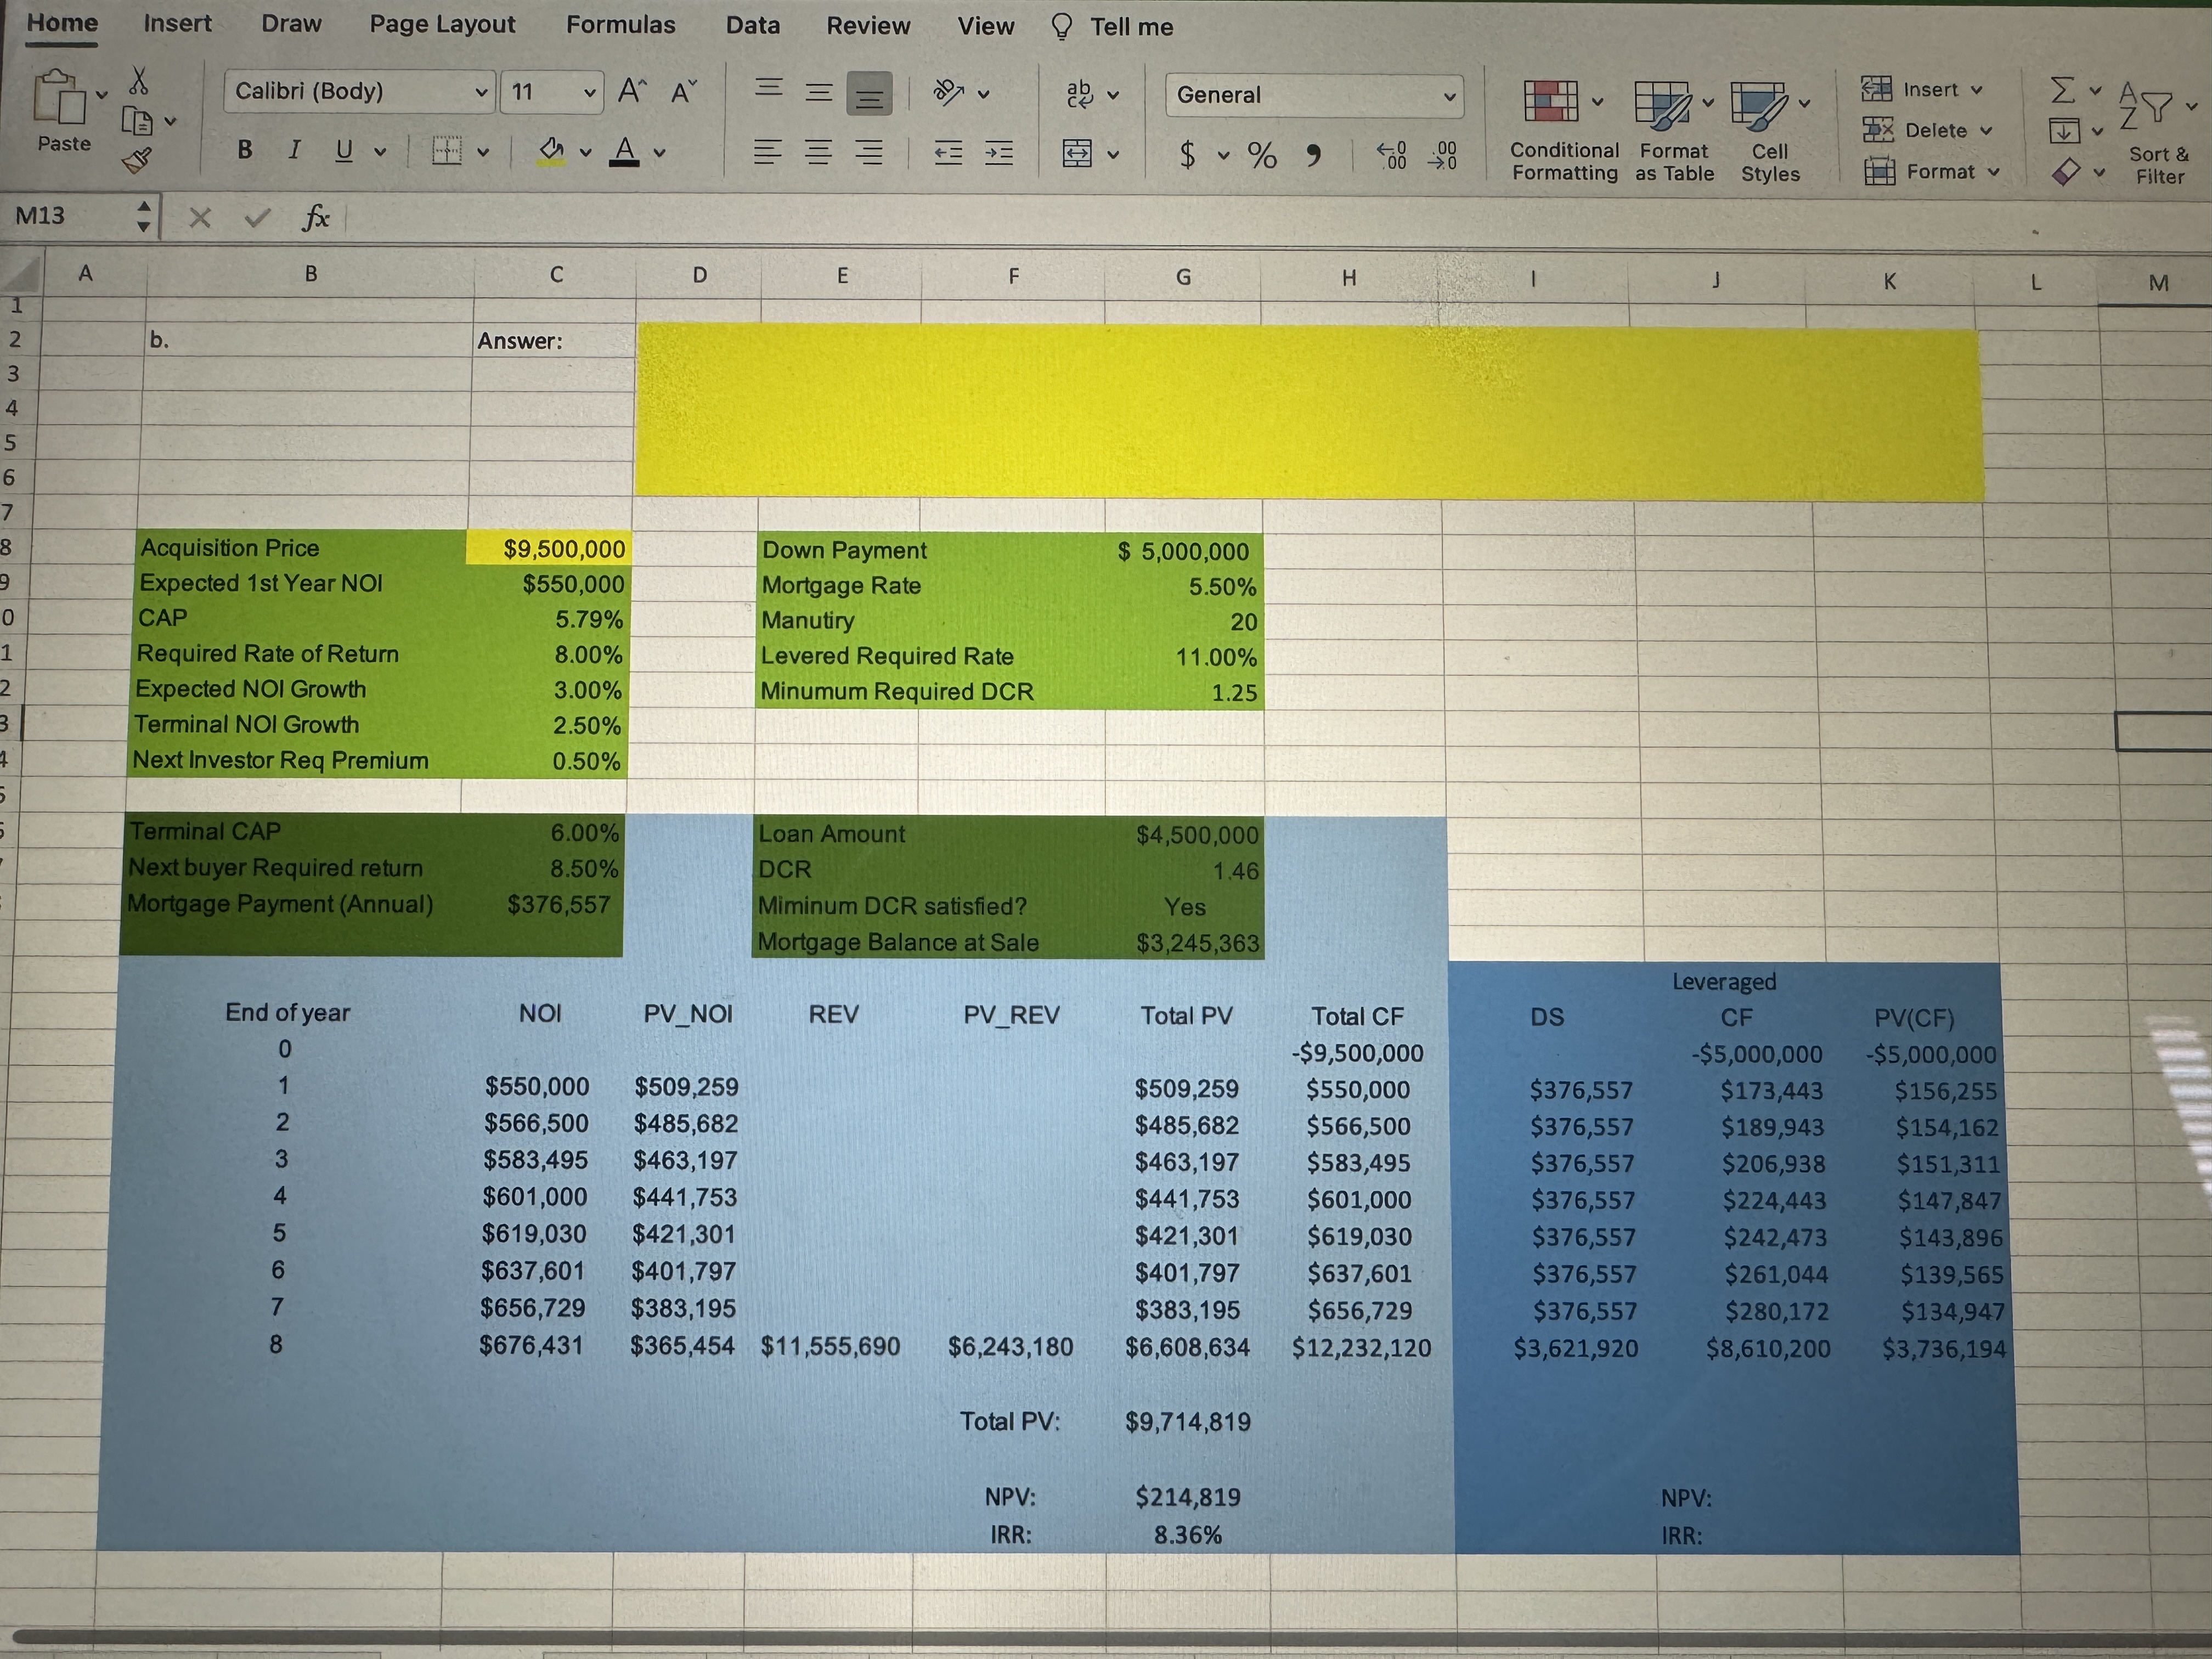Click the Comma Style icon

[1314, 154]
